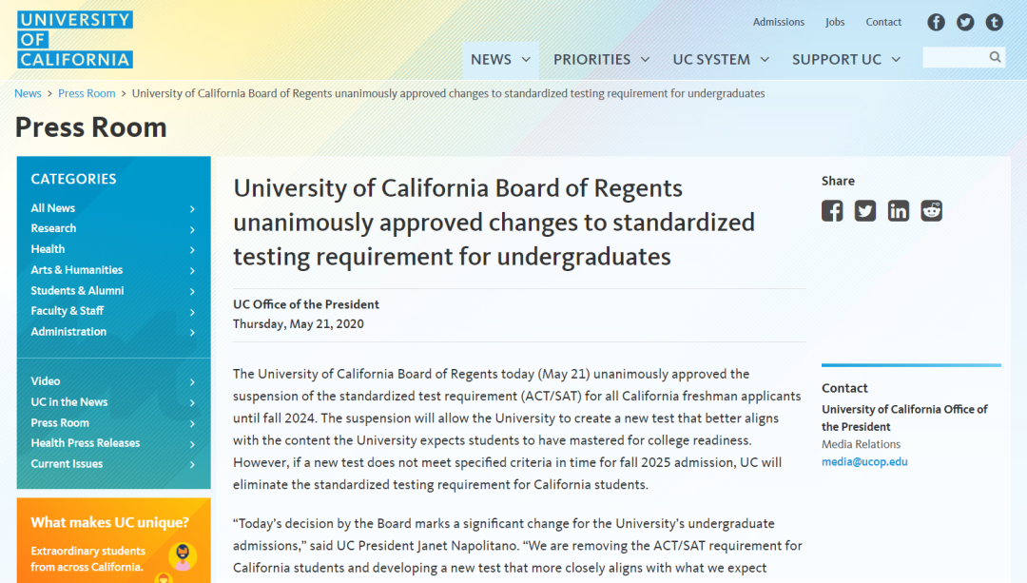
Task: Open UC Facebook page in header
Action: (937, 22)
